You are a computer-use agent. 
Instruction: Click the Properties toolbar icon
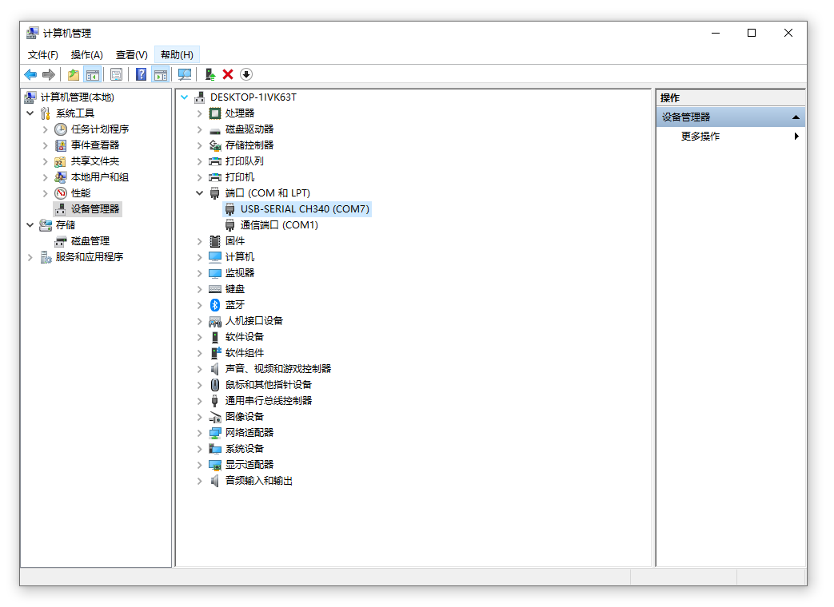pos(116,74)
